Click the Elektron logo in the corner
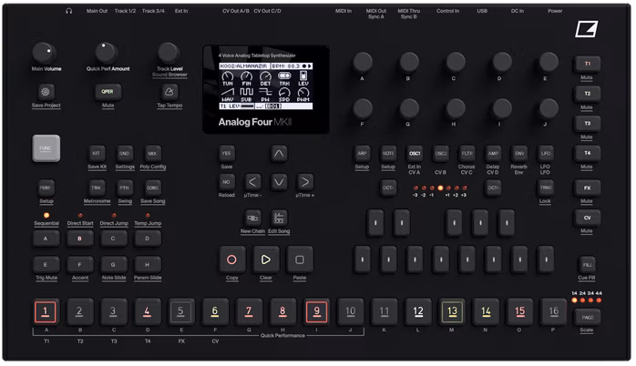The image size is (636, 366). coord(587,29)
